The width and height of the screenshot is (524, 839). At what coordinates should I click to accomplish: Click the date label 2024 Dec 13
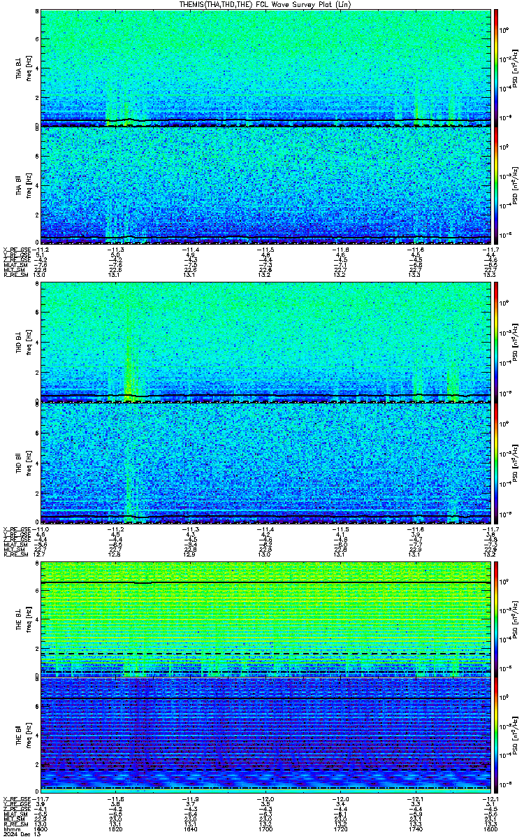pyautogui.click(x=22, y=835)
